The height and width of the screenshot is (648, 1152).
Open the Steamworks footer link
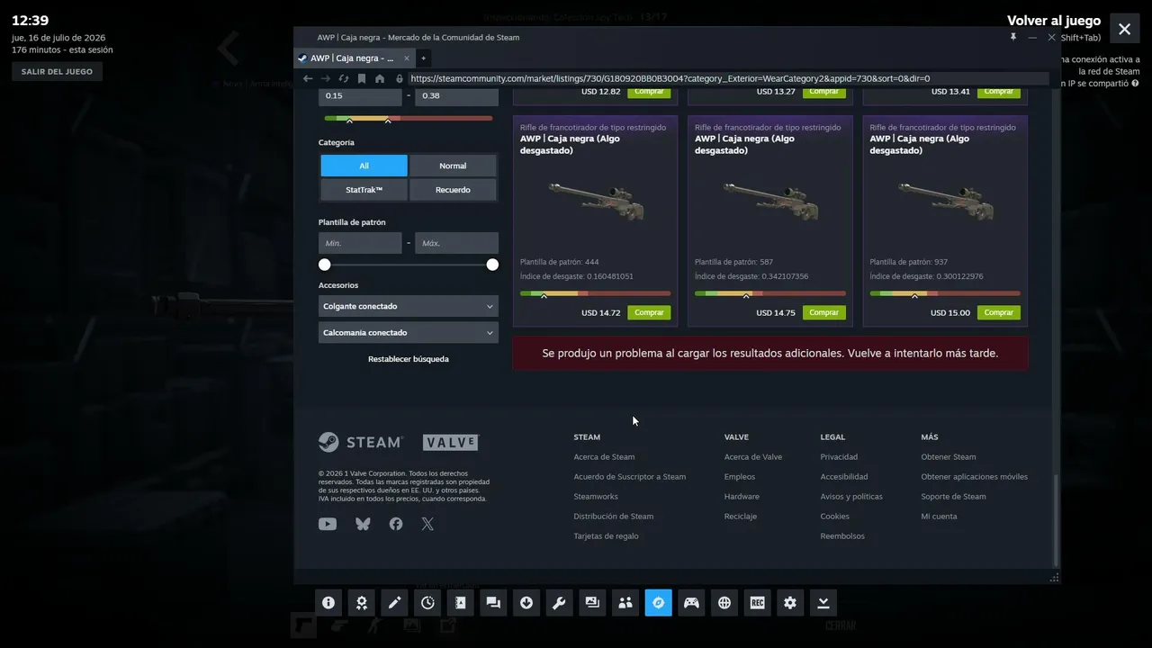pos(596,497)
